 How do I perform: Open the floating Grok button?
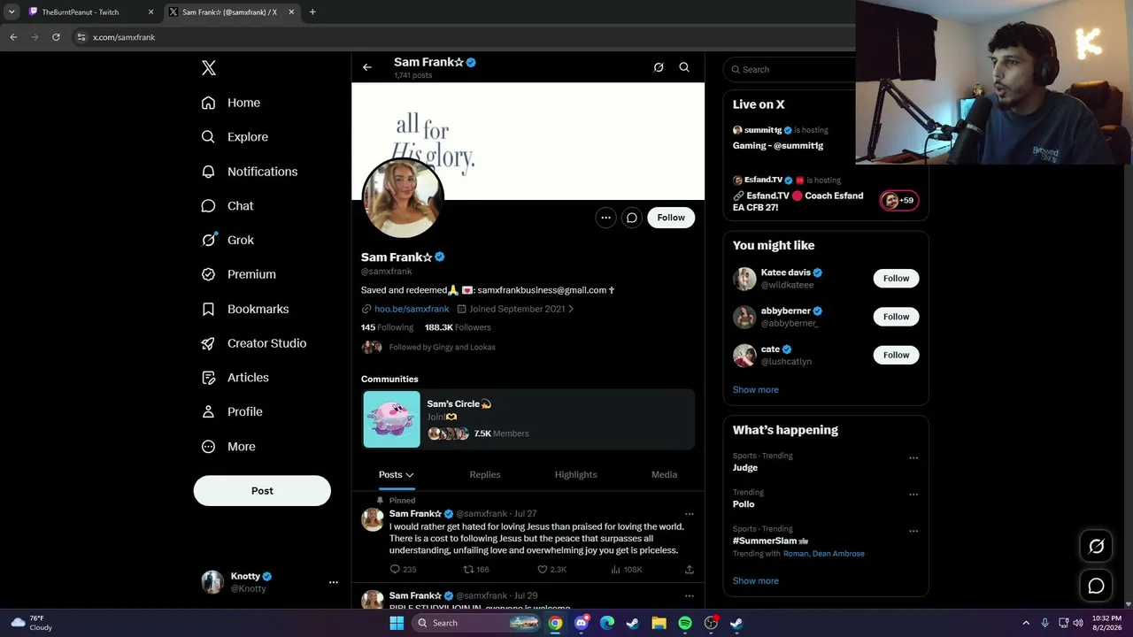tap(1097, 547)
